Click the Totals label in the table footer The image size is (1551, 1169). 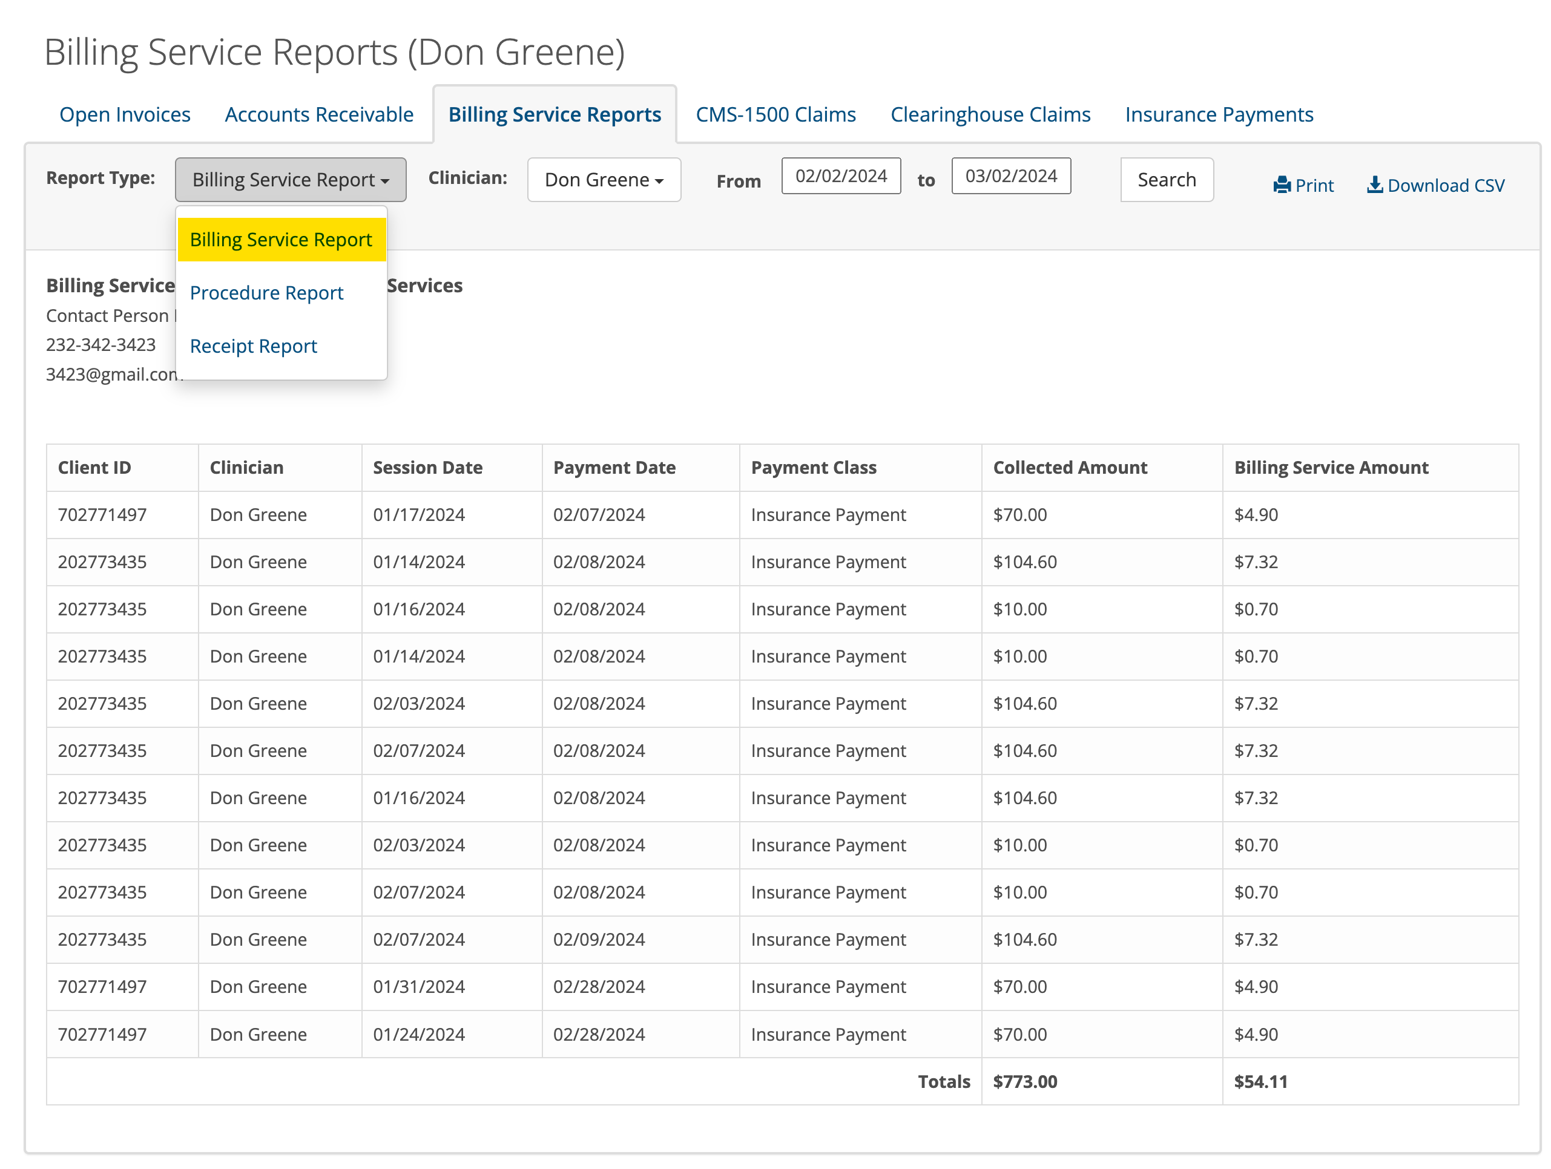click(x=944, y=1081)
